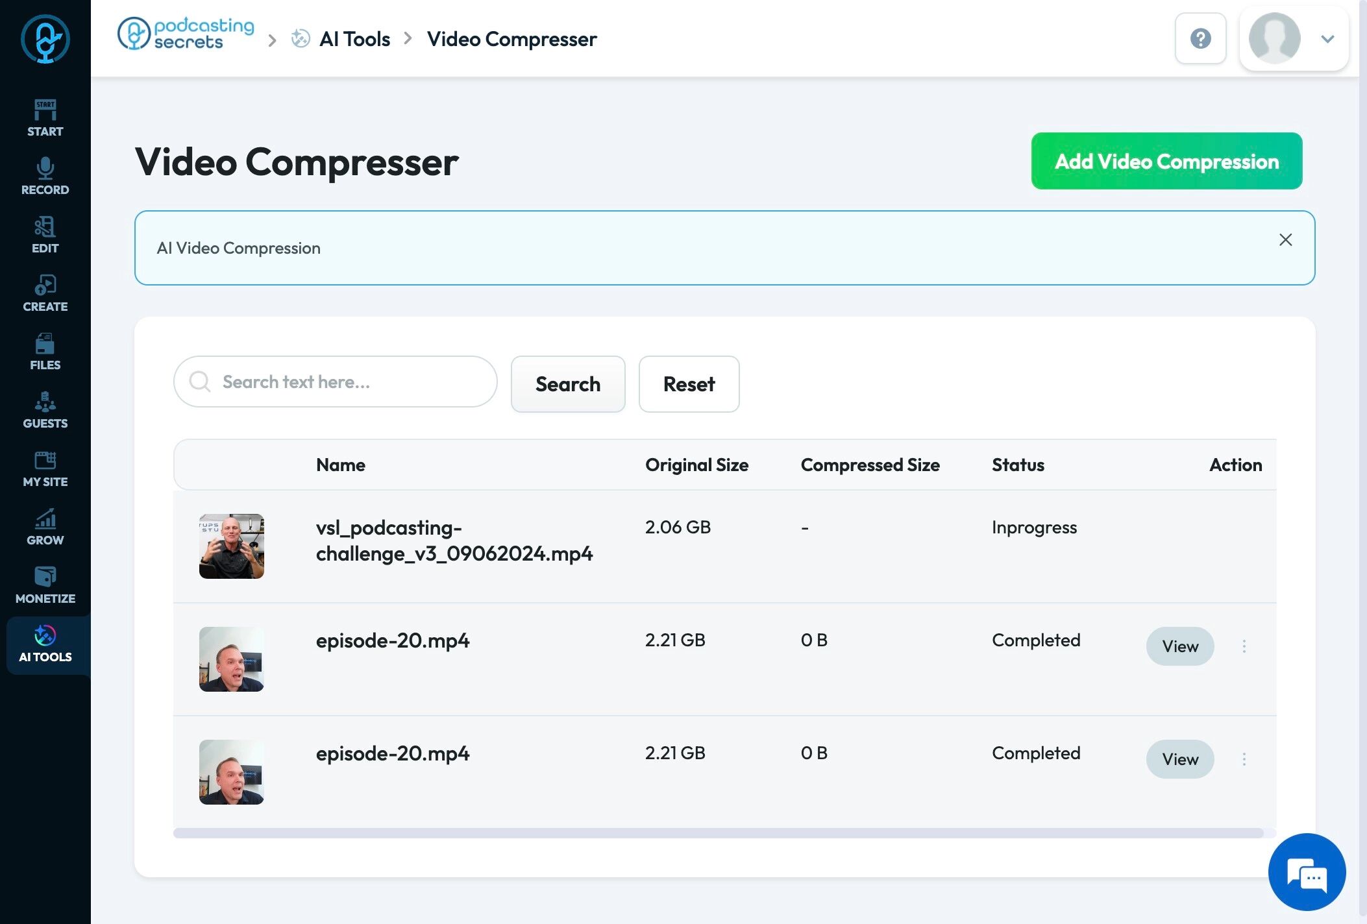Screen dimensions: 1367x924
Task: Open the CREATE section
Action: tap(45, 293)
